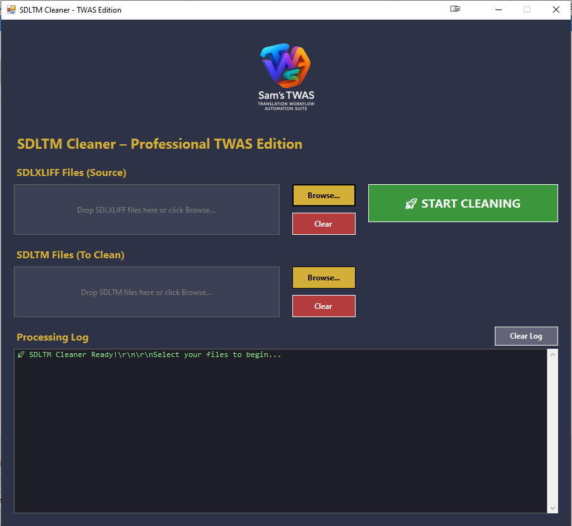Click the SDLTM files drop area
The image size is (572, 526).
(147, 292)
